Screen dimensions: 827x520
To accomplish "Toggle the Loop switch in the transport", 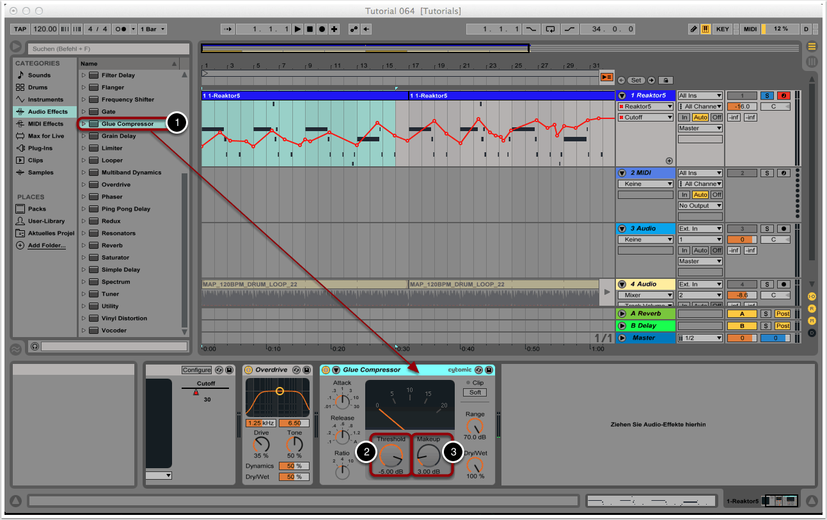I will (x=550, y=29).
